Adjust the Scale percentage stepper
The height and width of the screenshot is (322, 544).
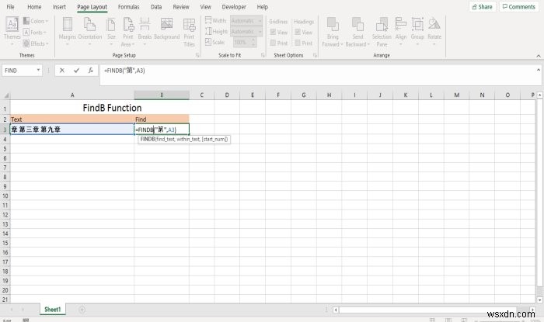pos(253,43)
